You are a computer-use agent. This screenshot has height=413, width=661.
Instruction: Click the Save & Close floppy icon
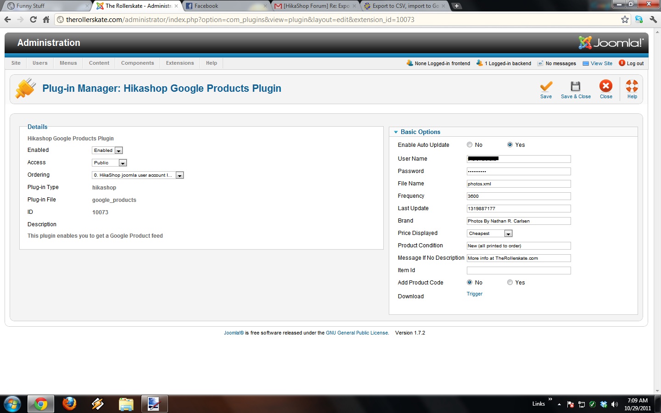[576, 86]
